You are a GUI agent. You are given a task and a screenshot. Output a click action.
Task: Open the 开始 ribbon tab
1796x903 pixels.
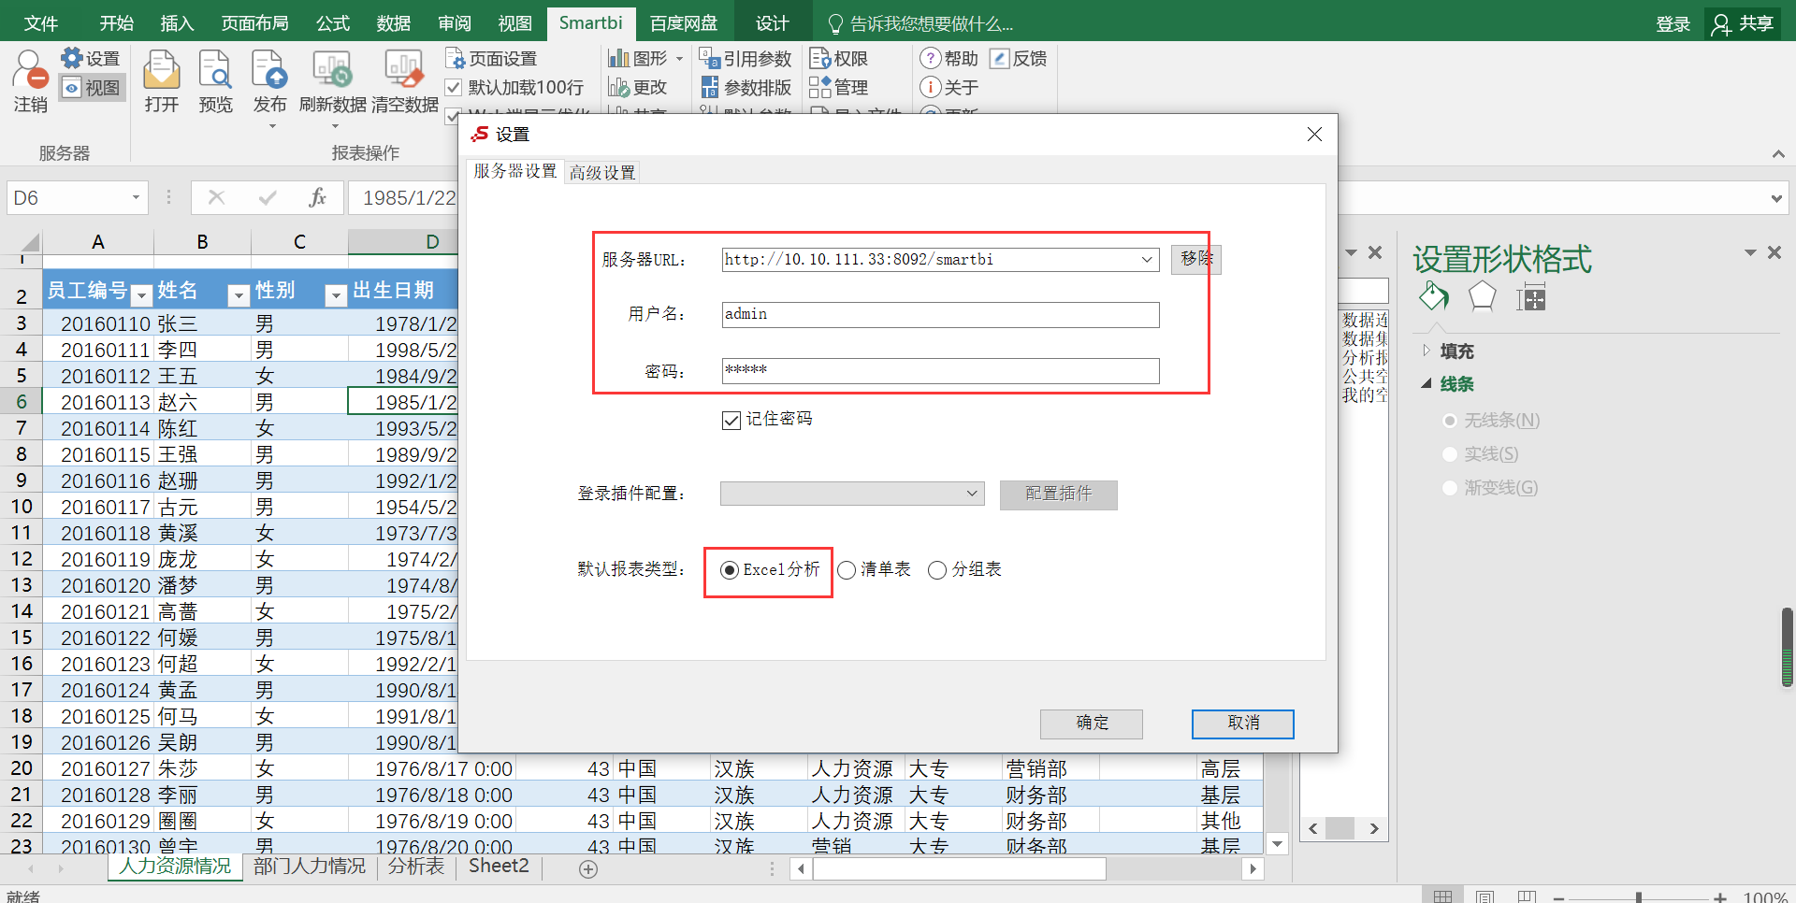click(117, 23)
